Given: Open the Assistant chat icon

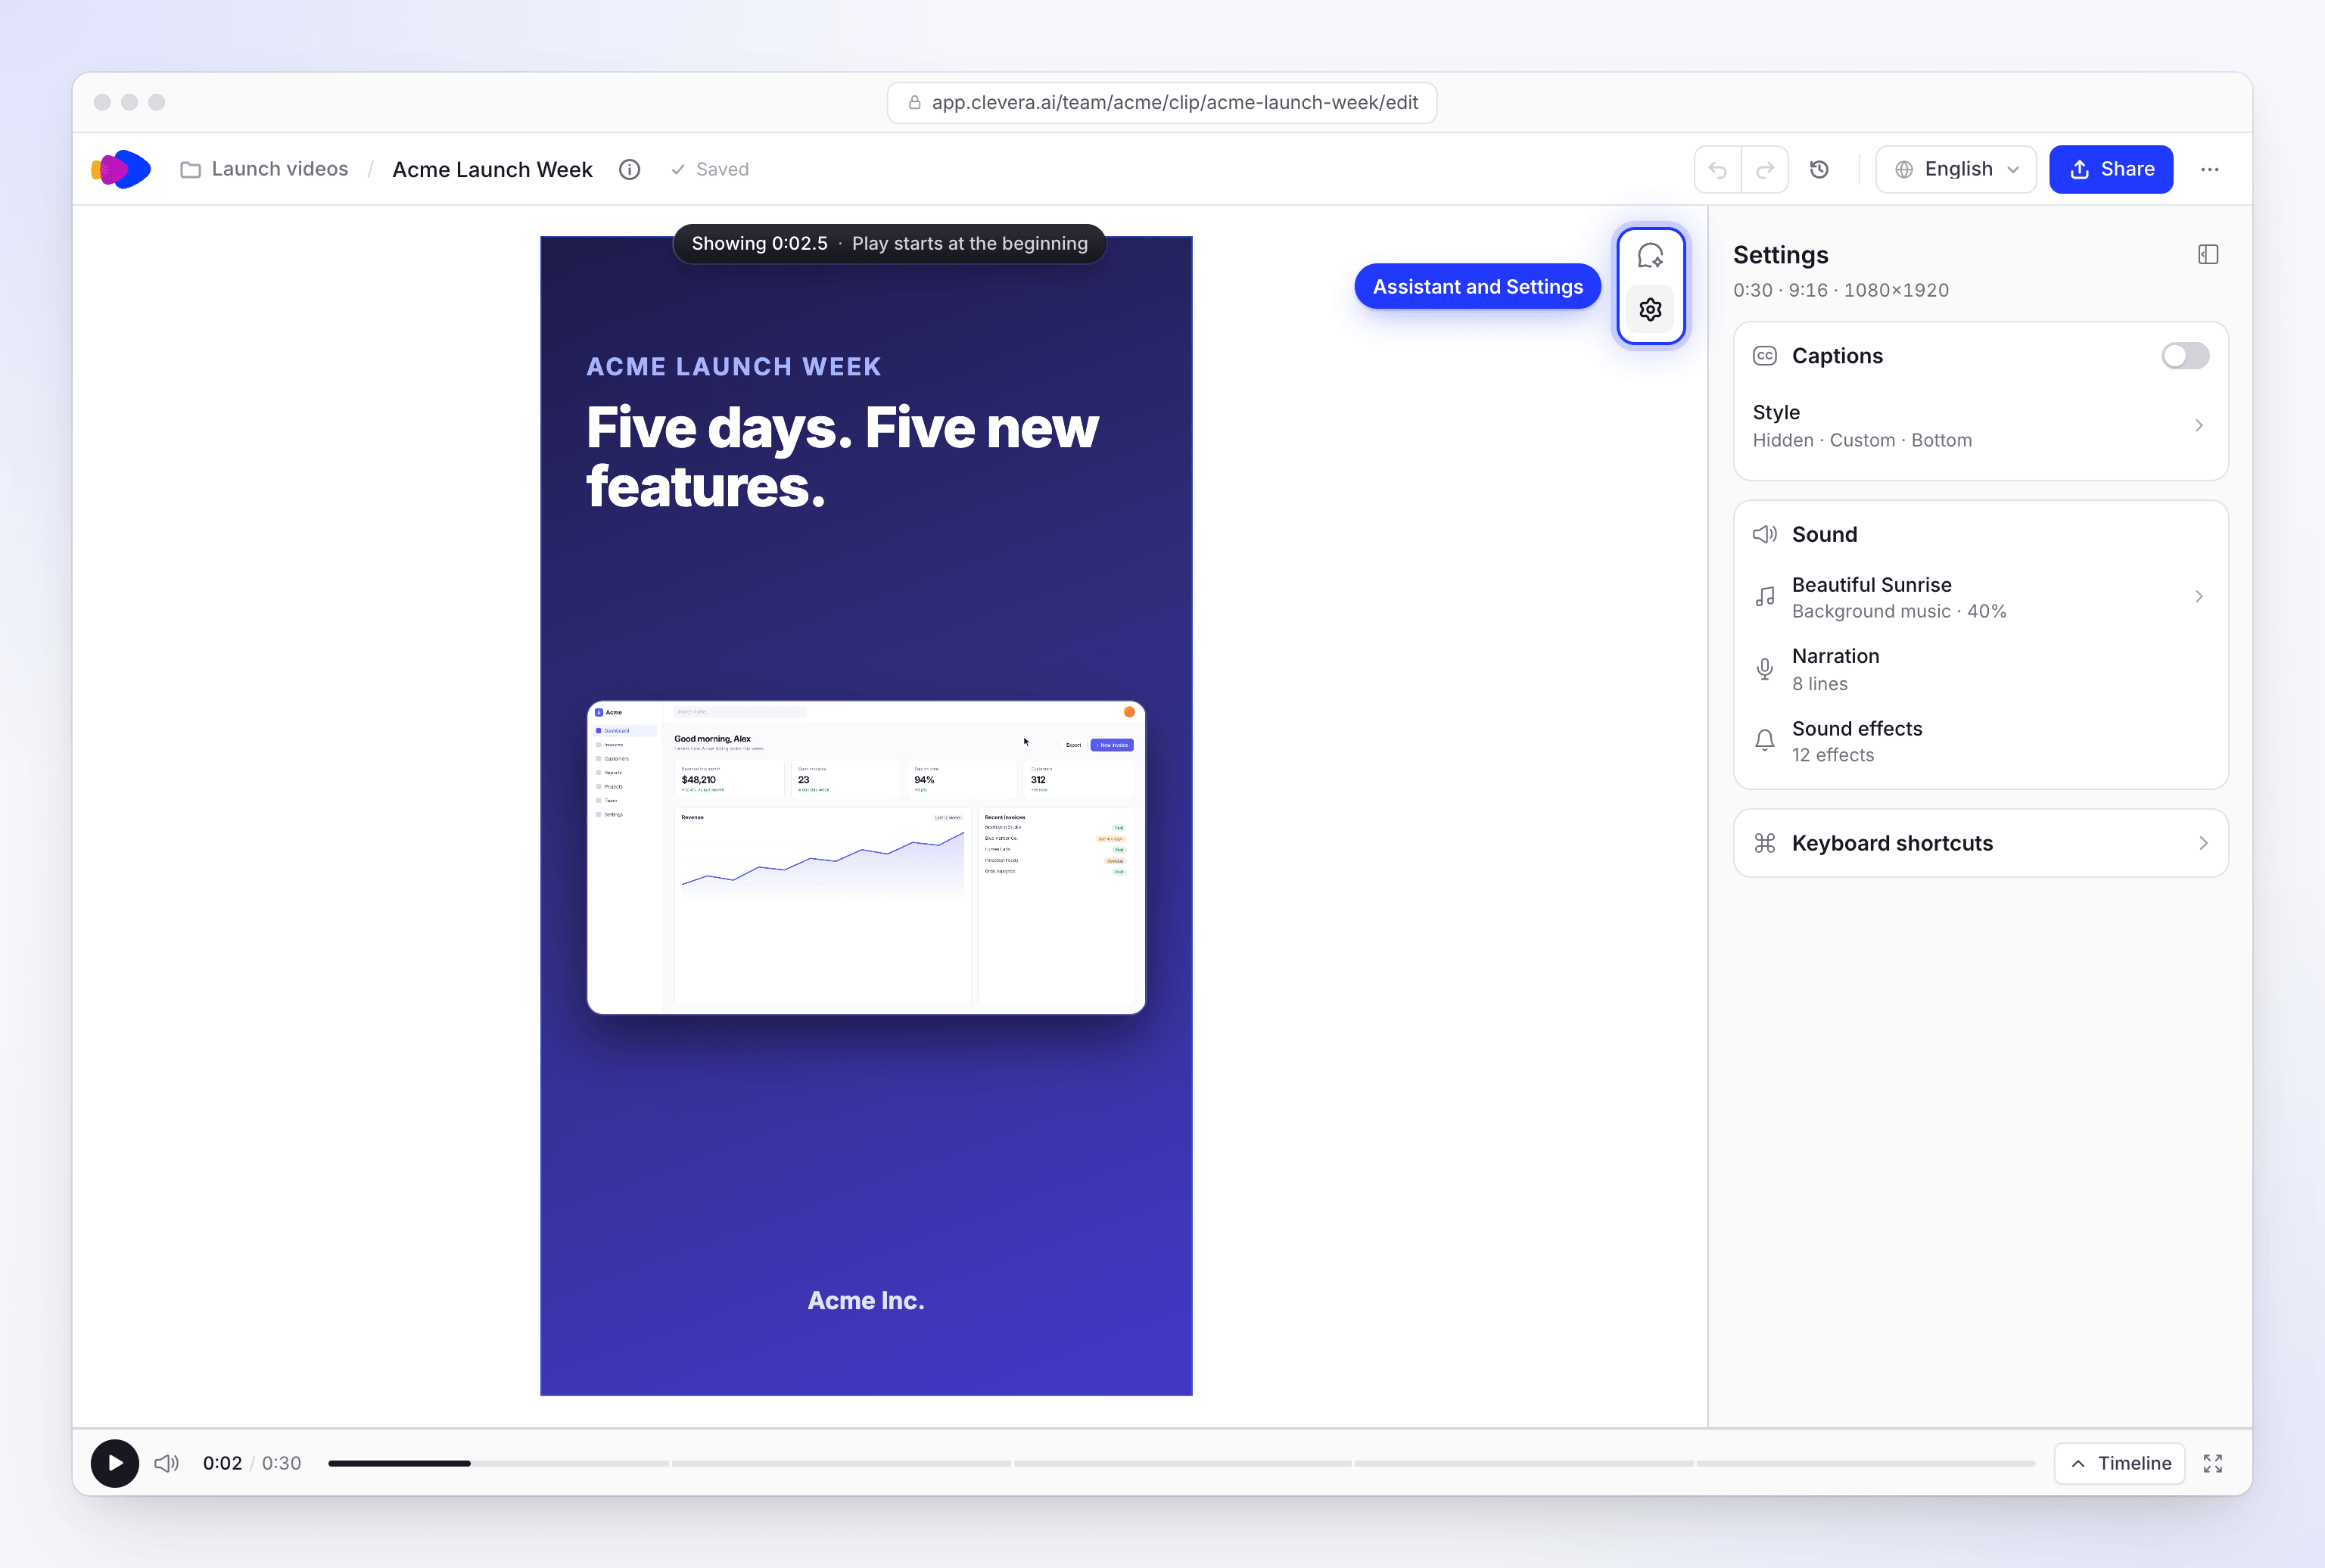Looking at the screenshot, I should coord(1650,257).
